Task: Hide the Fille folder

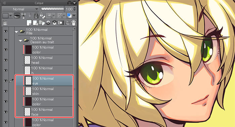Action: [6, 31]
